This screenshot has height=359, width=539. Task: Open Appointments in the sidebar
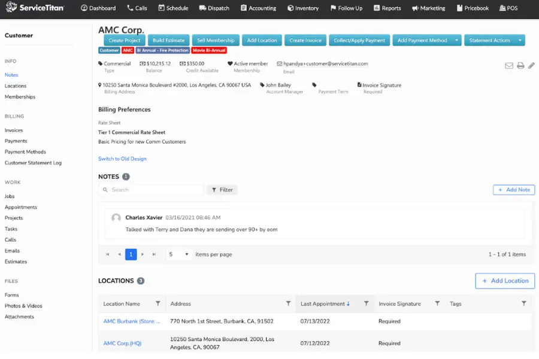(x=20, y=207)
